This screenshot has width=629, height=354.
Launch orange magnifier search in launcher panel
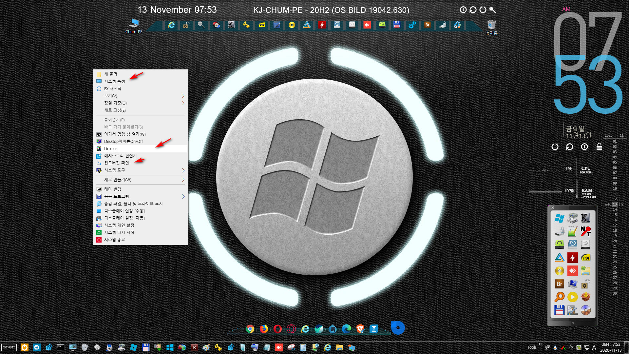[x=559, y=297]
